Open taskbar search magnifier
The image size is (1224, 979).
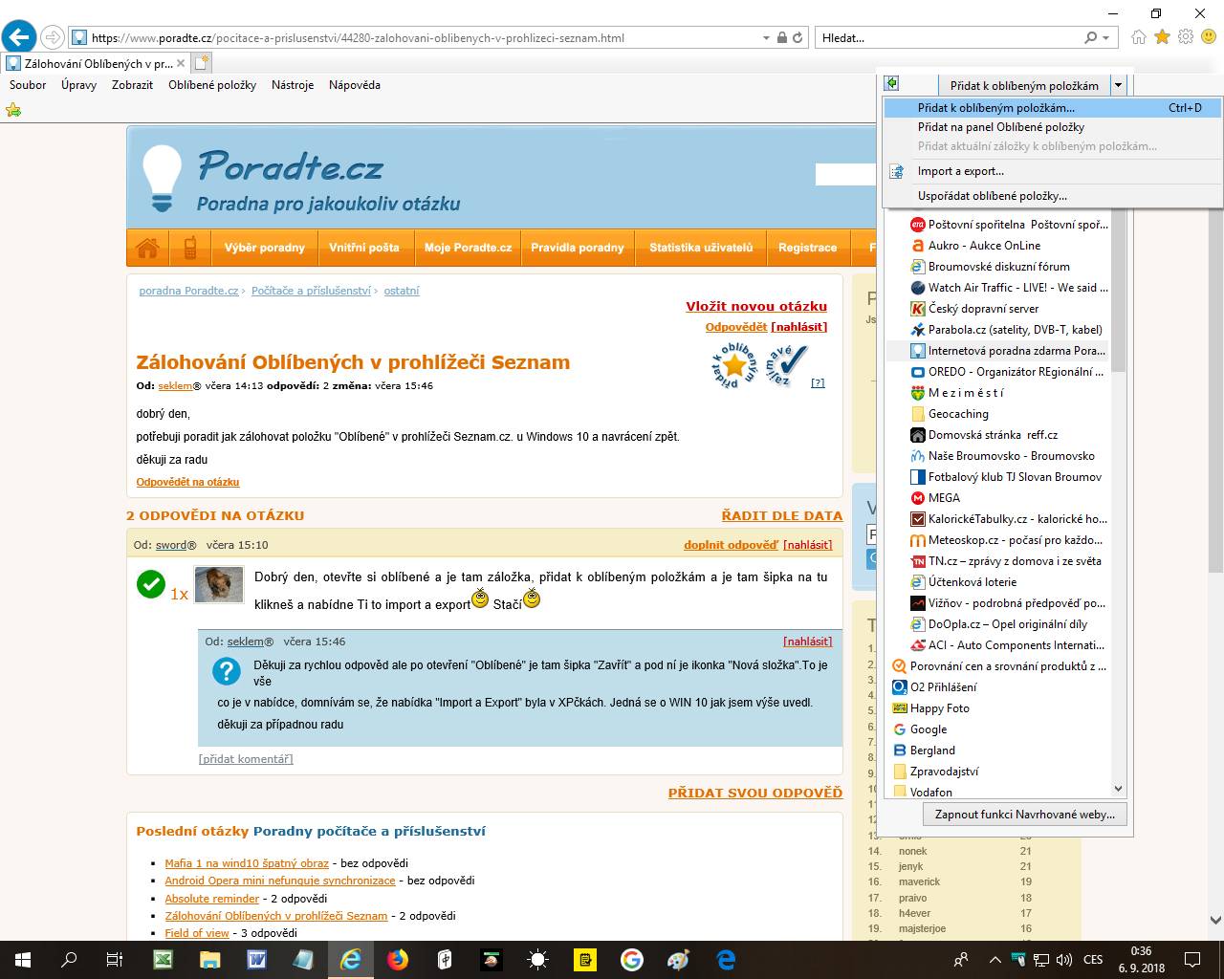tap(69, 960)
